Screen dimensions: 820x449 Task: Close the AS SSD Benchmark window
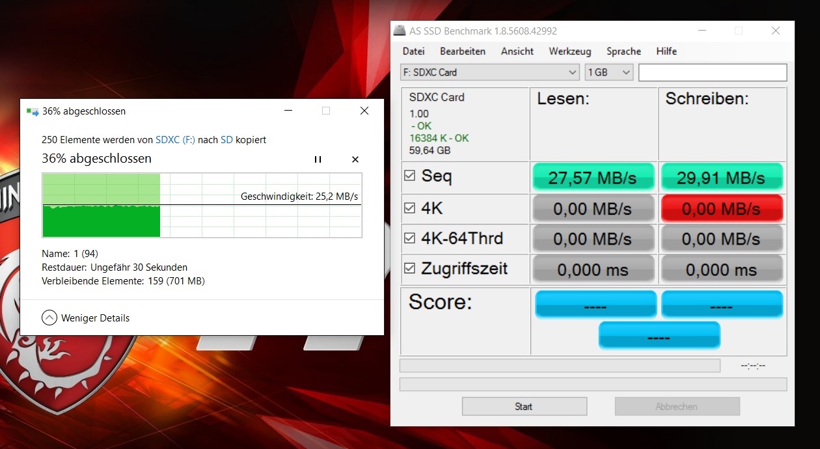coord(775,31)
